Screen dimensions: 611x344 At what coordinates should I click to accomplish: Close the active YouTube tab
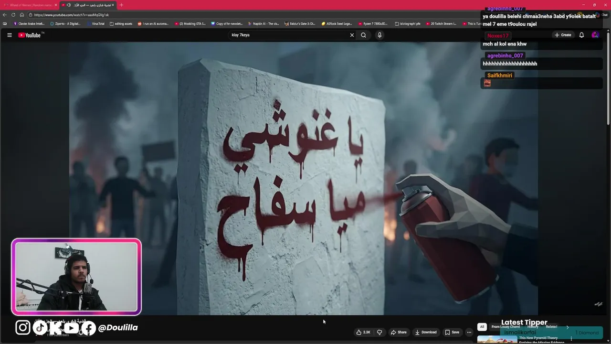[113, 5]
